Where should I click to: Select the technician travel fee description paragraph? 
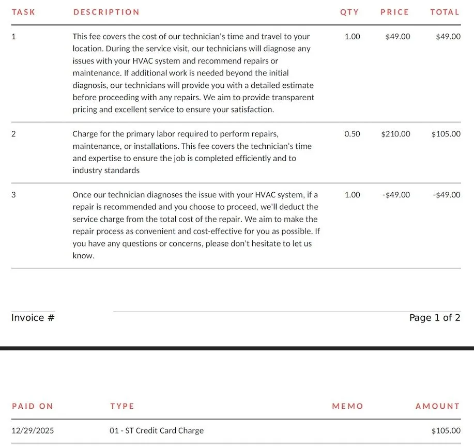[193, 73]
